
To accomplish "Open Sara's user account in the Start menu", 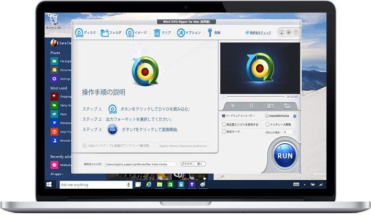I will tap(61, 43).
